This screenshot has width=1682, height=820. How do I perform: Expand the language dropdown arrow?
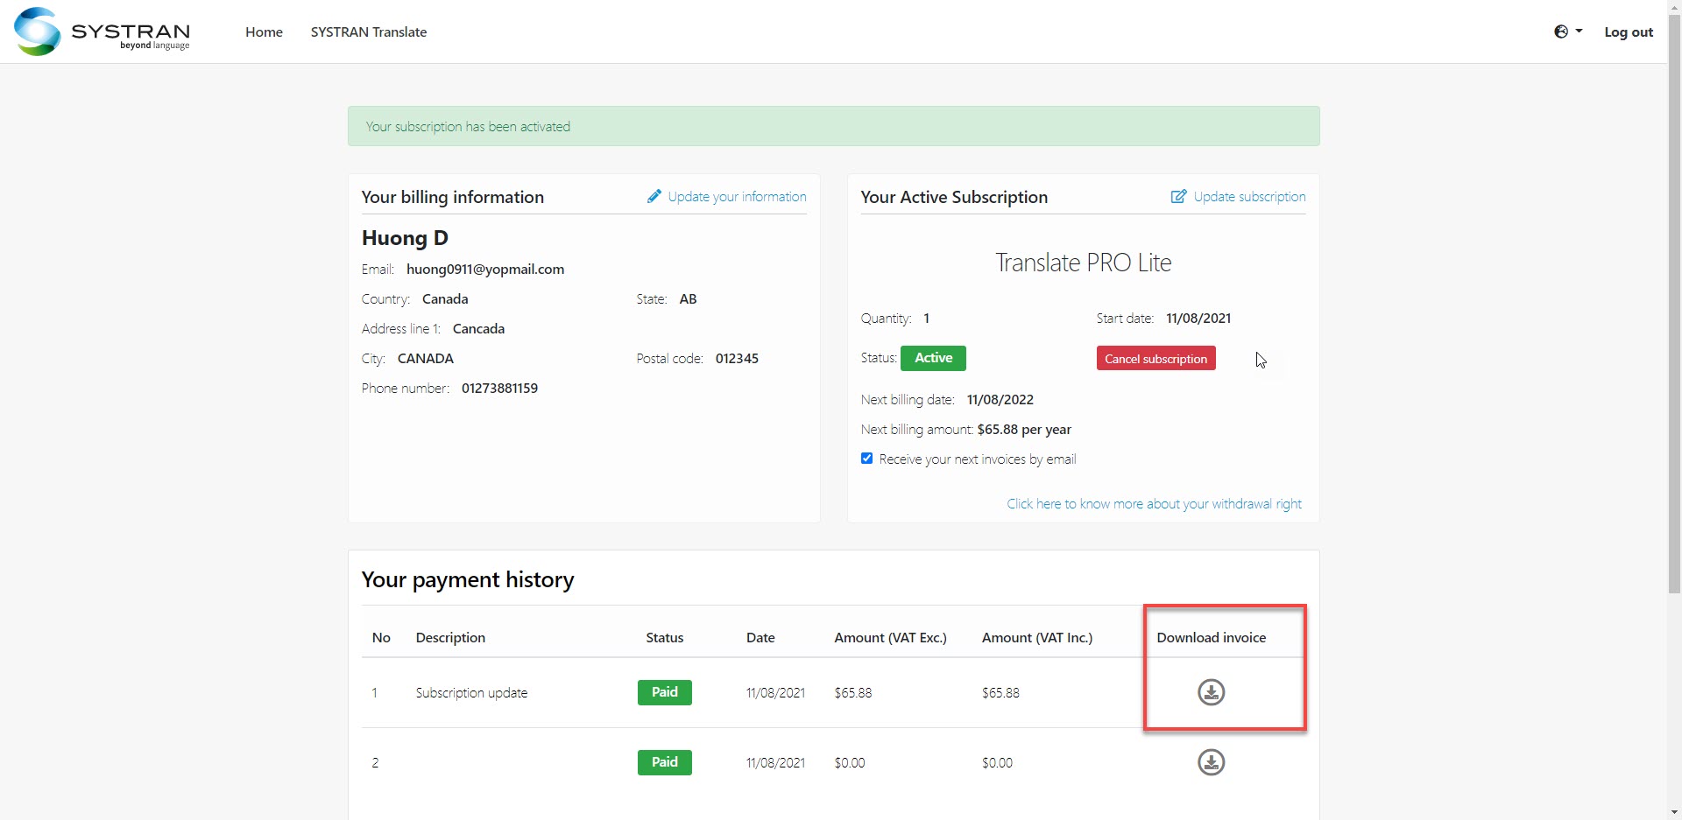(1579, 32)
